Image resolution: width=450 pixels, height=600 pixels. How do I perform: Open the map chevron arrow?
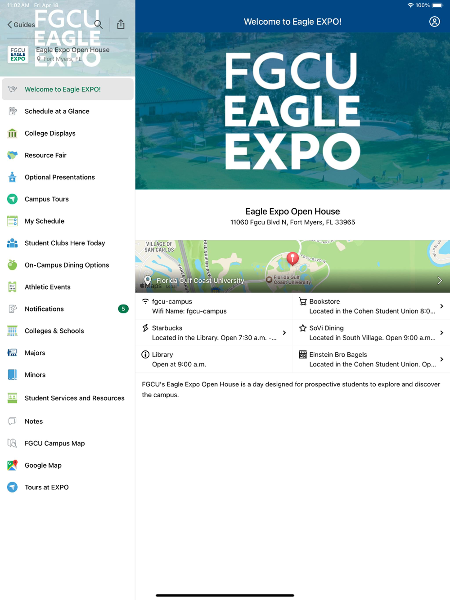pyautogui.click(x=440, y=281)
